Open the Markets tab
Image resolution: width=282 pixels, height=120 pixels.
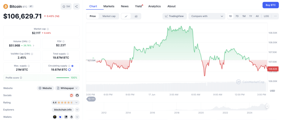(109, 6)
